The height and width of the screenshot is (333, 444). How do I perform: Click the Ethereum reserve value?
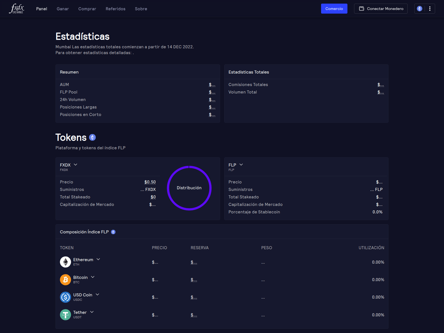pos(194,262)
